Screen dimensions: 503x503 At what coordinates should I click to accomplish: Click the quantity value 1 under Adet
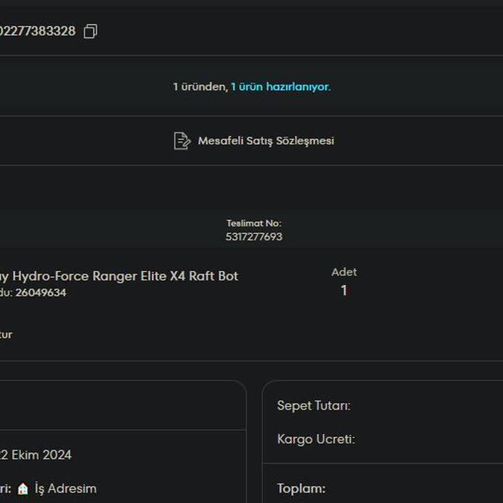tap(344, 291)
